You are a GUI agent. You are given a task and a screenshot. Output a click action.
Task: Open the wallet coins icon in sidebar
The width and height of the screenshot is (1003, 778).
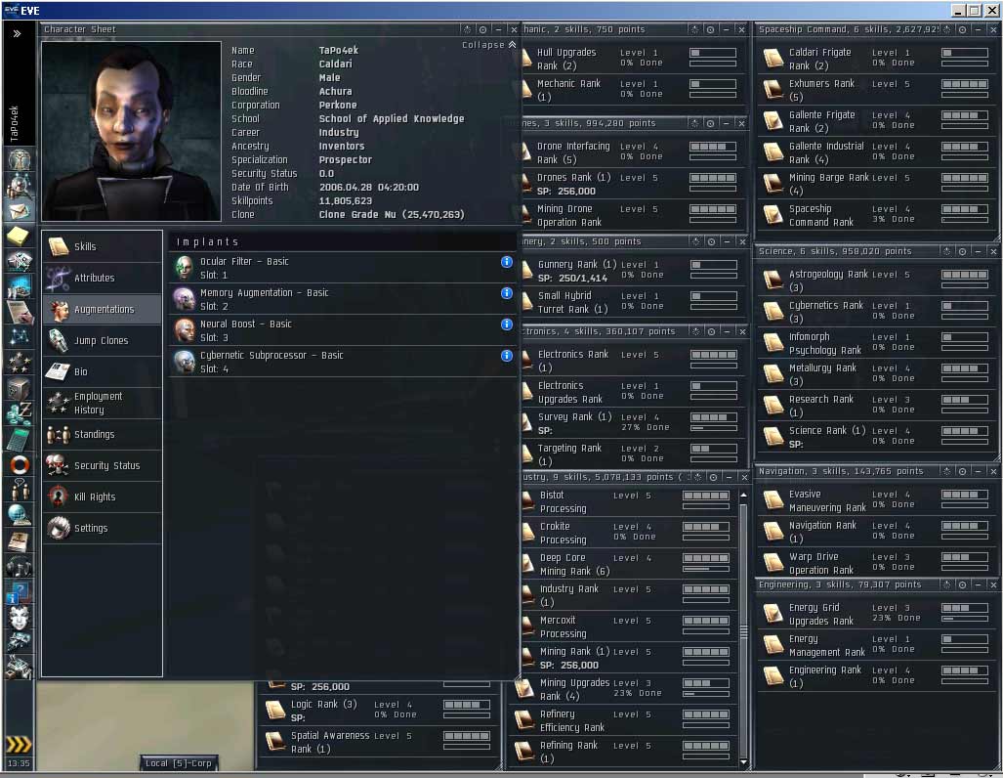tap(20, 413)
